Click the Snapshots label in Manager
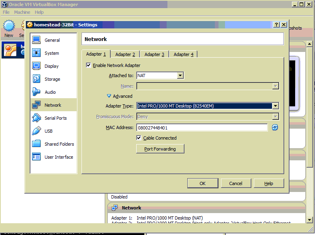315x235 pixels. tap(296, 28)
